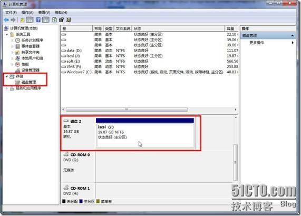Click the black 未分配 legend swatch
Screen dimensions: 301x216
(64, 201)
